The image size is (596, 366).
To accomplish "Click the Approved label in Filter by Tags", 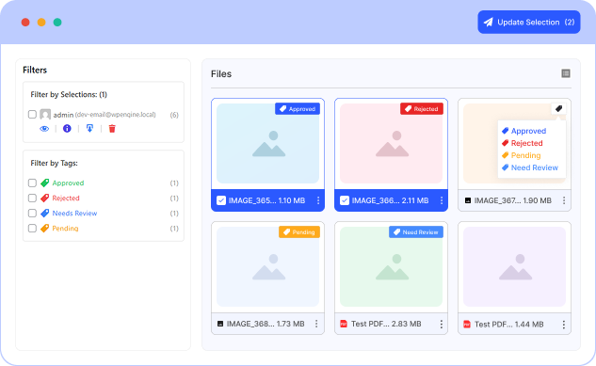I will pos(68,183).
